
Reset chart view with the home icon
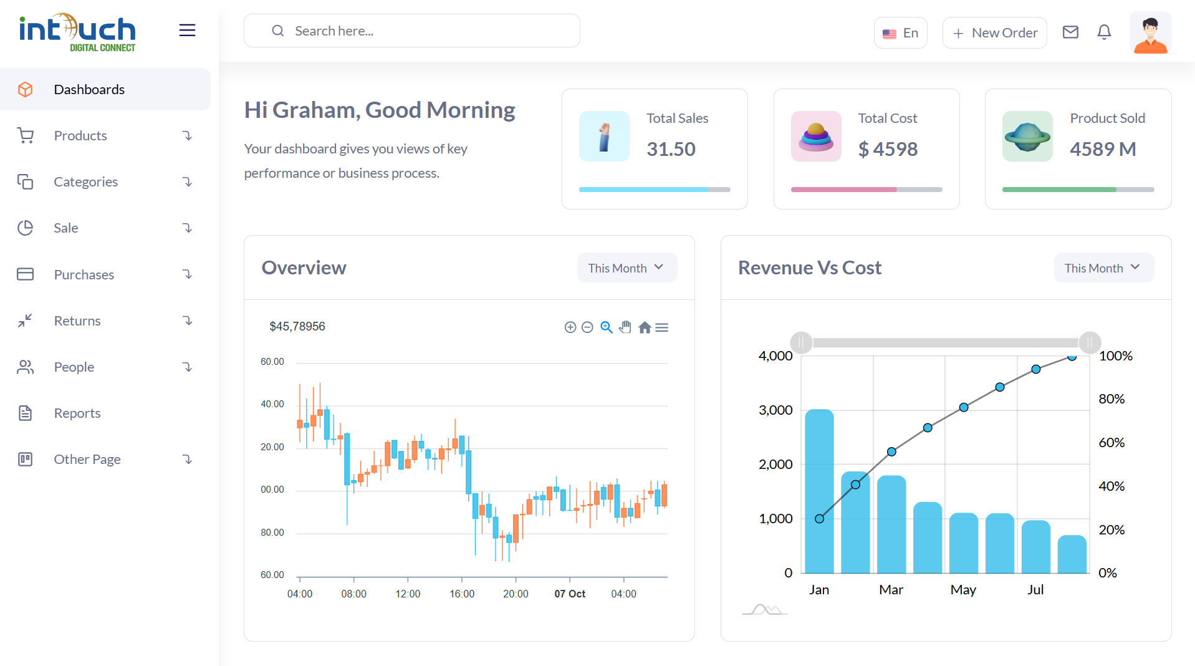tap(645, 327)
